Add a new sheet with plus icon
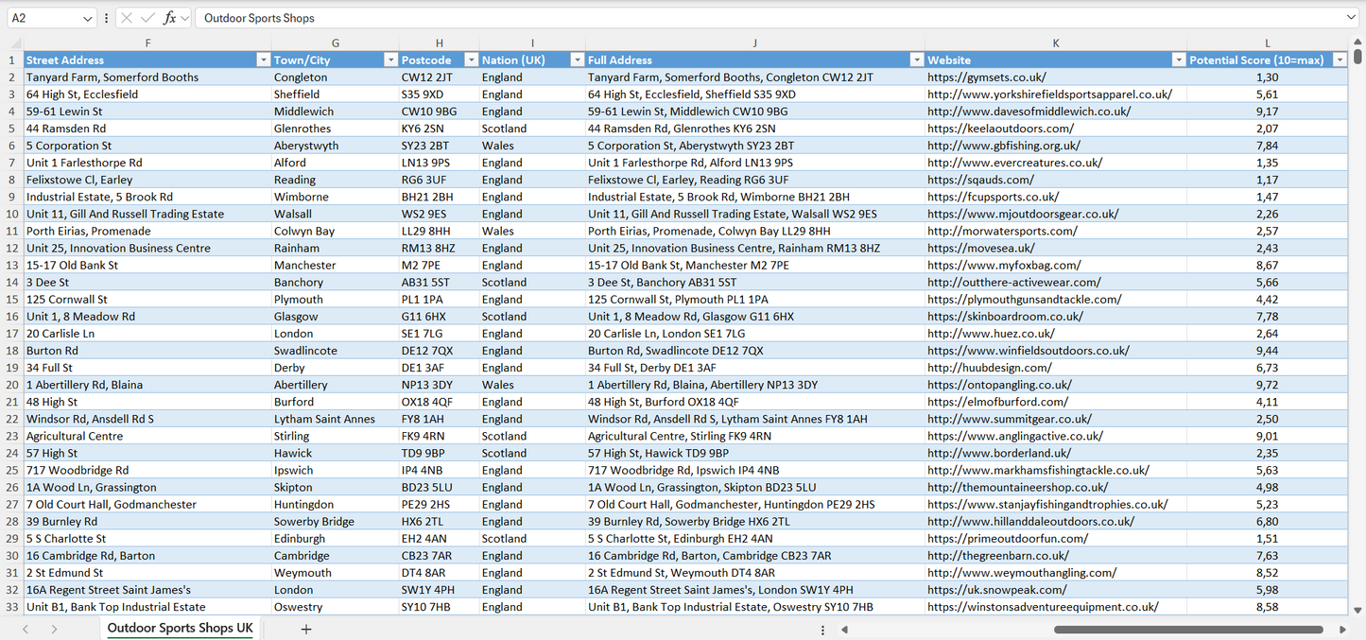This screenshot has height=640, width=1366. click(305, 629)
